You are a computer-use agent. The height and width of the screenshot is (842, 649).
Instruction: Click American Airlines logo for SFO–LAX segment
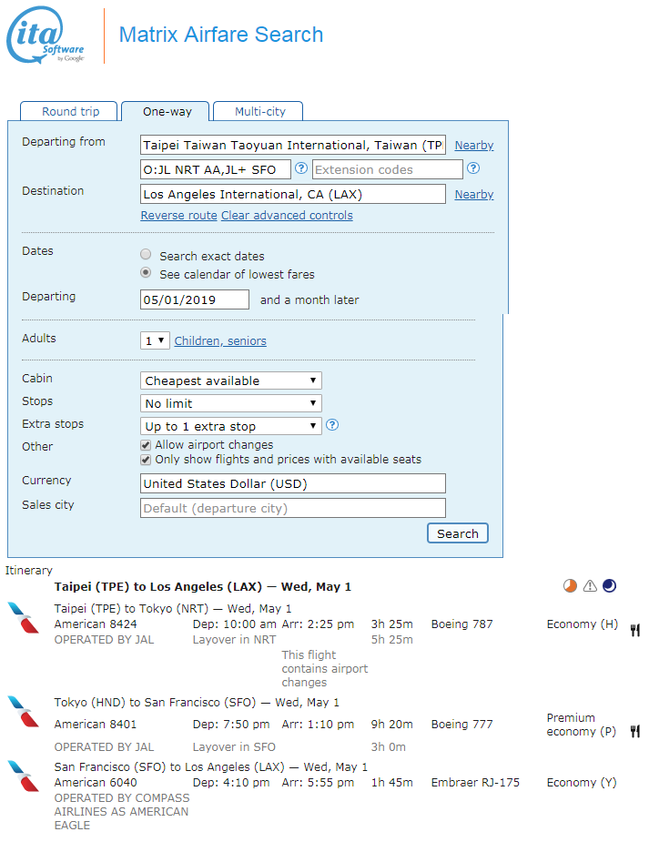[x=23, y=776]
